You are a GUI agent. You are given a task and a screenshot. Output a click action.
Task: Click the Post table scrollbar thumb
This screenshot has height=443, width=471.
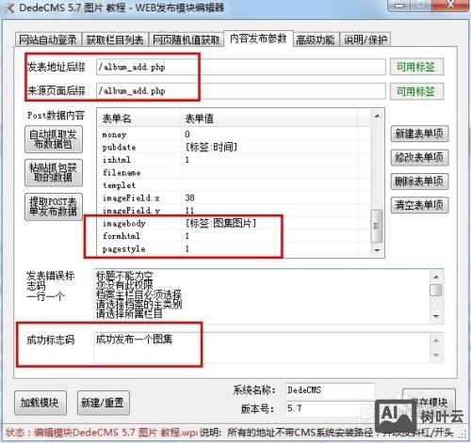tap(377, 226)
